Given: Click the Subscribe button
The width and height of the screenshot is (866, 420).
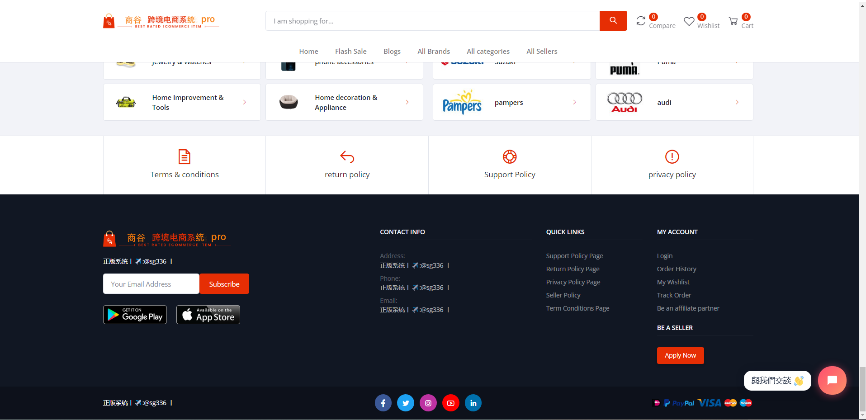Looking at the screenshot, I should point(224,283).
